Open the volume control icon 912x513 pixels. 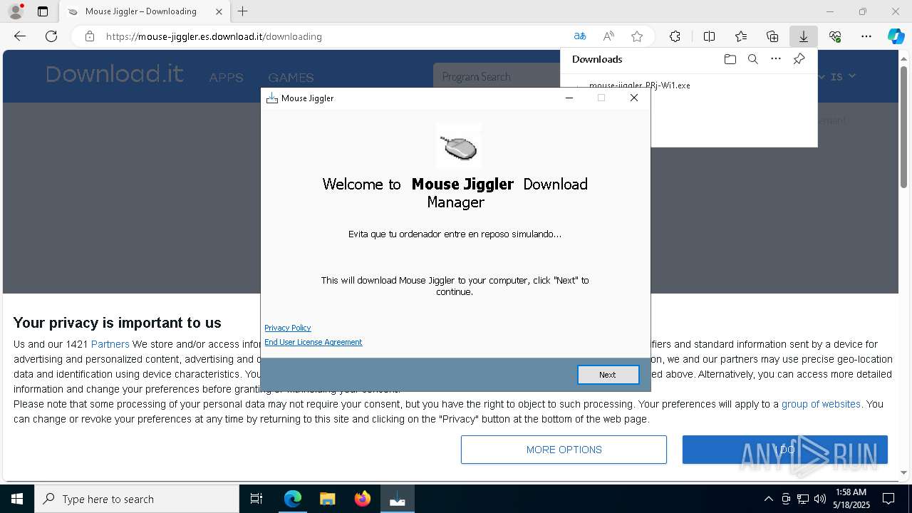tap(820, 499)
